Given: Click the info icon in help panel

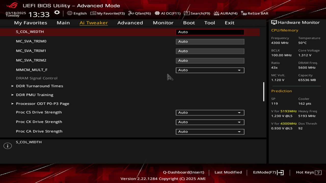Looking at the screenshot, I should pos(8,146).
